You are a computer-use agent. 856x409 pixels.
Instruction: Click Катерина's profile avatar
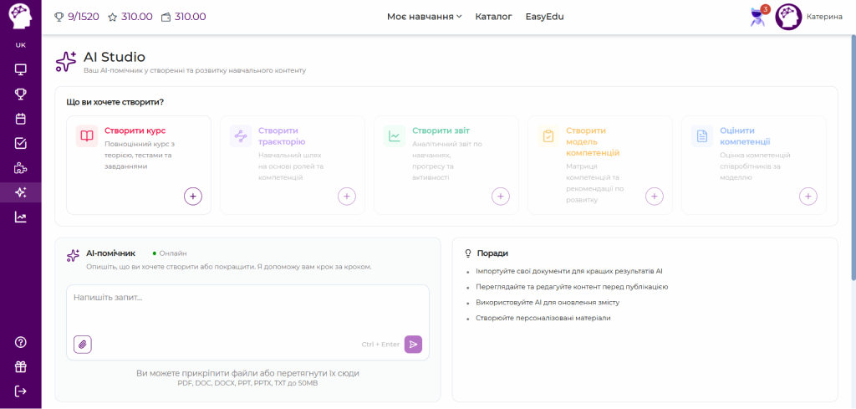click(788, 17)
